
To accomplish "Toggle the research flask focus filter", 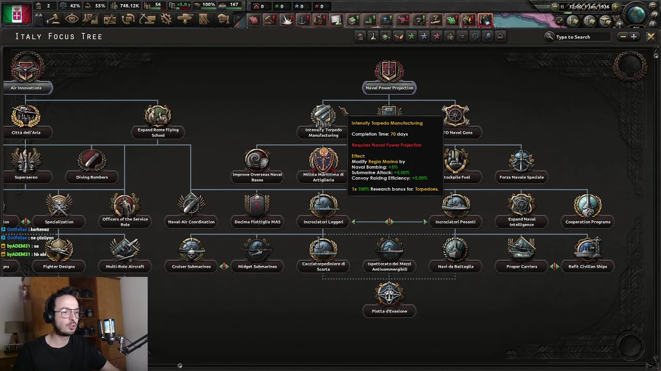I will pyautogui.click(x=373, y=36).
